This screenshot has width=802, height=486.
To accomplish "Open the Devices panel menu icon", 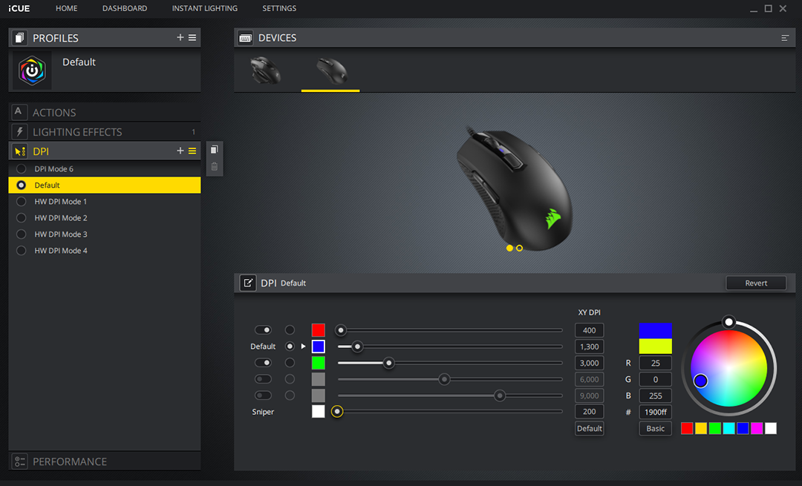I will 785,38.
